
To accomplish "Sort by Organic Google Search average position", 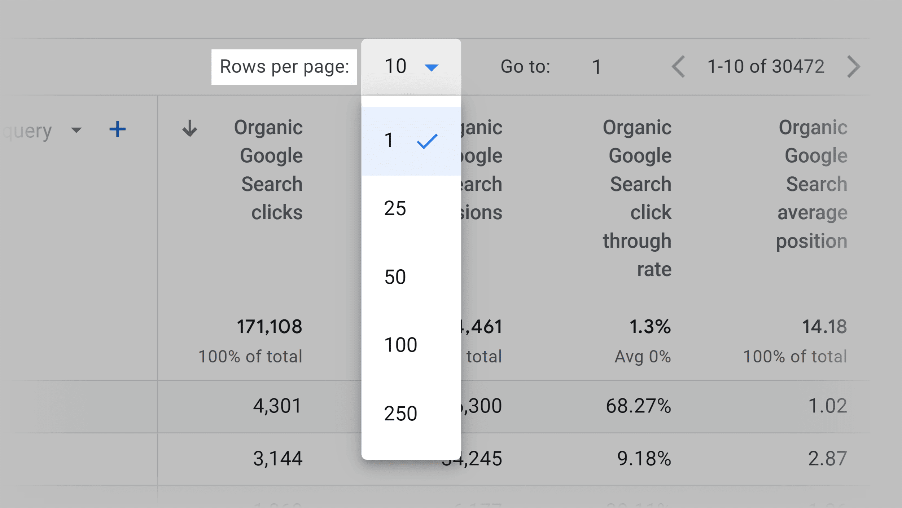I will (x=811, y=184).
